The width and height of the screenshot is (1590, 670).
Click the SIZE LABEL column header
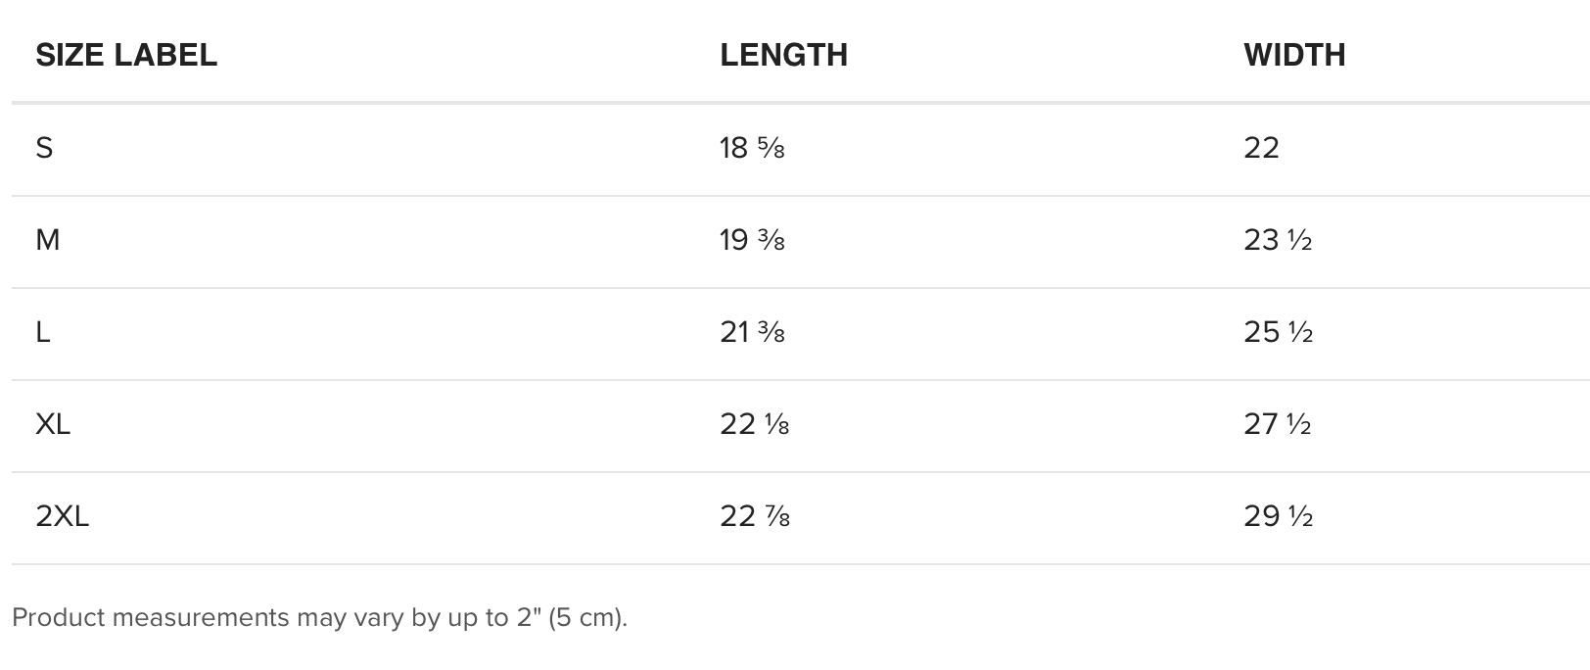[126, 55]
